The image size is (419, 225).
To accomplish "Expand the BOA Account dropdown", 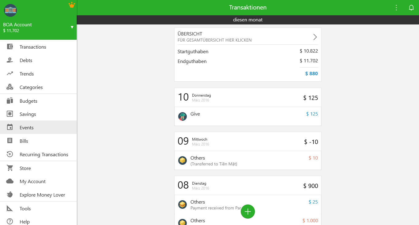I will click(x=72, y=27).
